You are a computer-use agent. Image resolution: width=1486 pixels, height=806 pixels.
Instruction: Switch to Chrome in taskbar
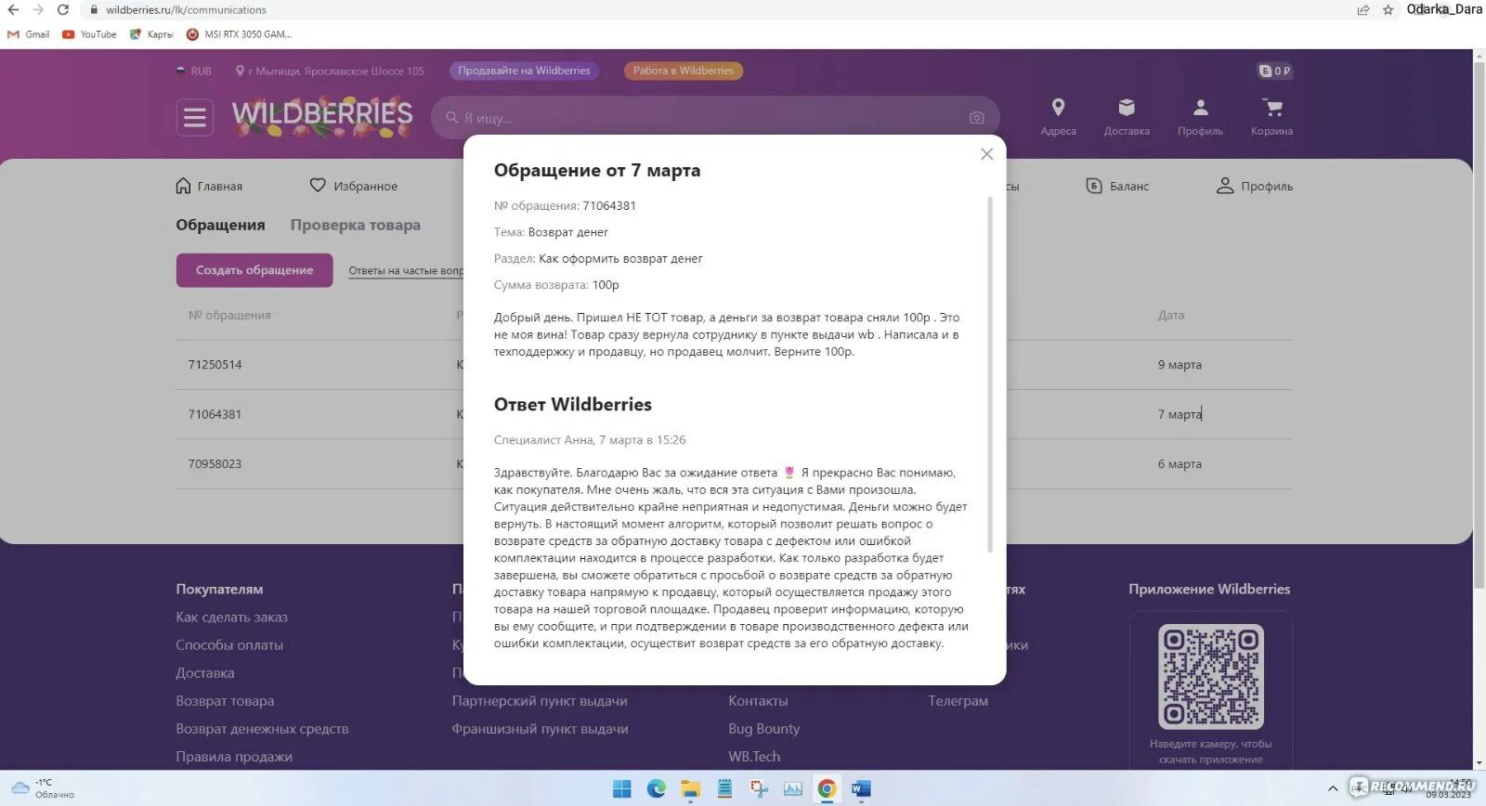pos(827,789)
